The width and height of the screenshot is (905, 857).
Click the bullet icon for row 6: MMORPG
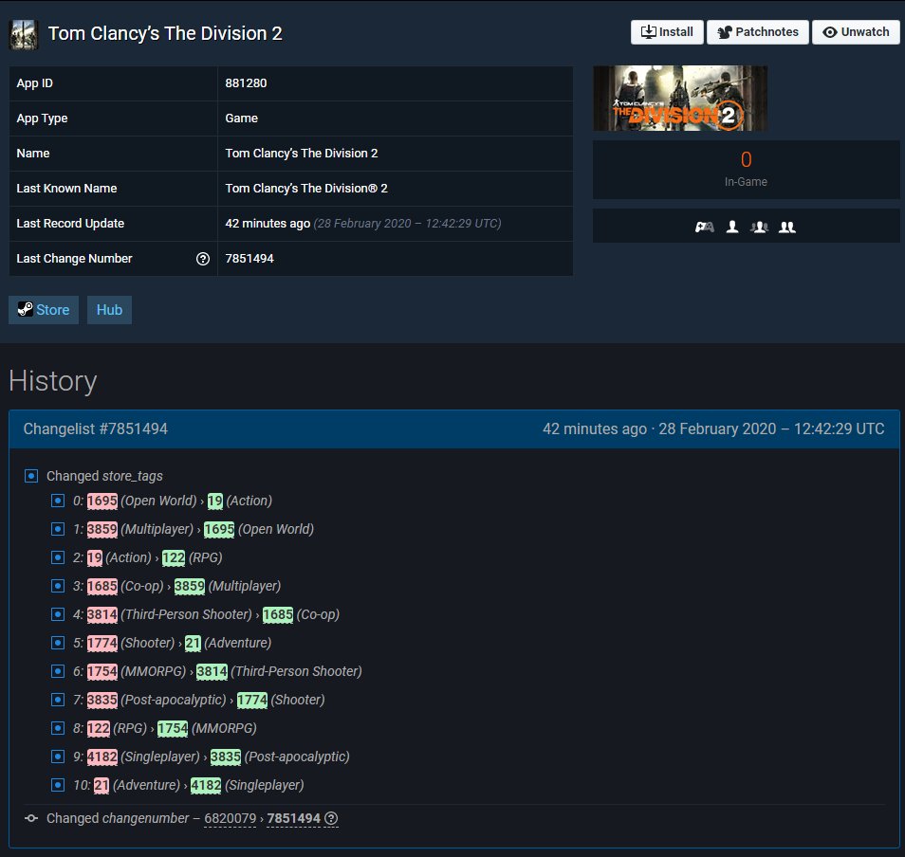pos(58,671)
